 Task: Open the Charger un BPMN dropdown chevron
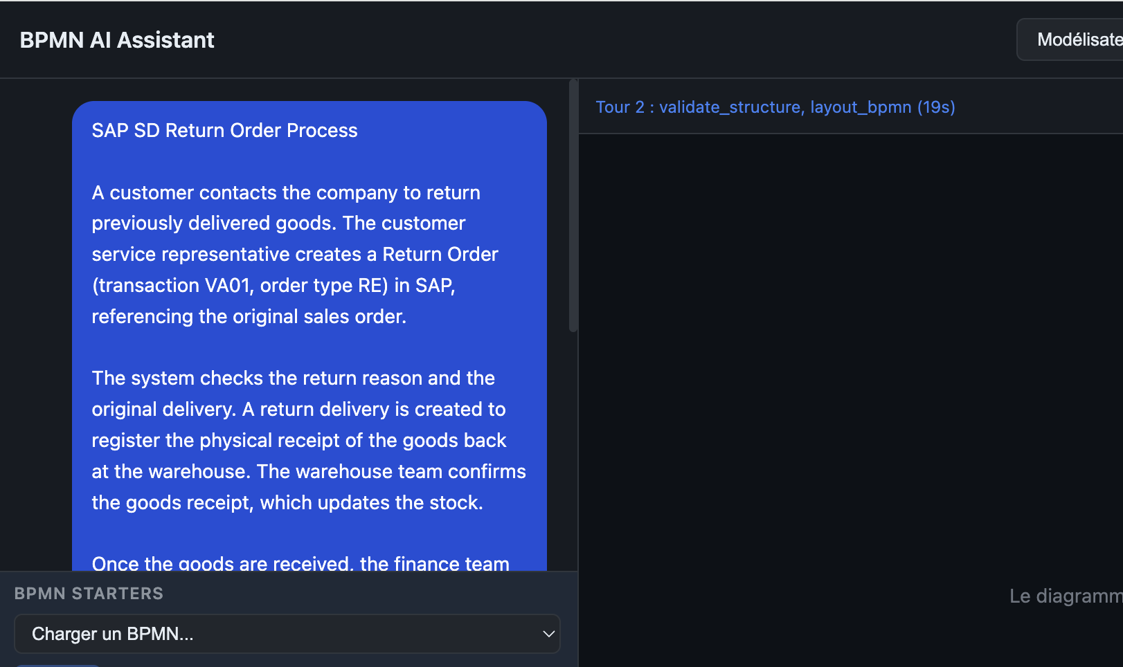tap(548, 633)
